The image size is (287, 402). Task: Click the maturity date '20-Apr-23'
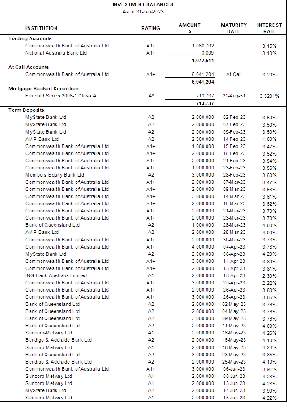[234, 283]
